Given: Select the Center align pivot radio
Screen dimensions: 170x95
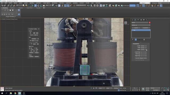Looking at the screenshot, I should (29, 49).
